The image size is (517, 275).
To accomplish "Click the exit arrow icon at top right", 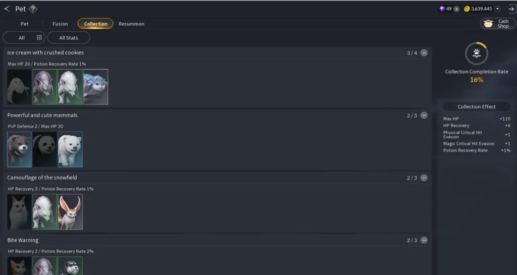I will [x=511, y=9].
